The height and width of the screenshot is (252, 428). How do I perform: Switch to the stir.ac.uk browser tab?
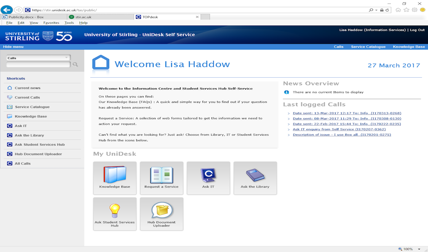point(100,17)
